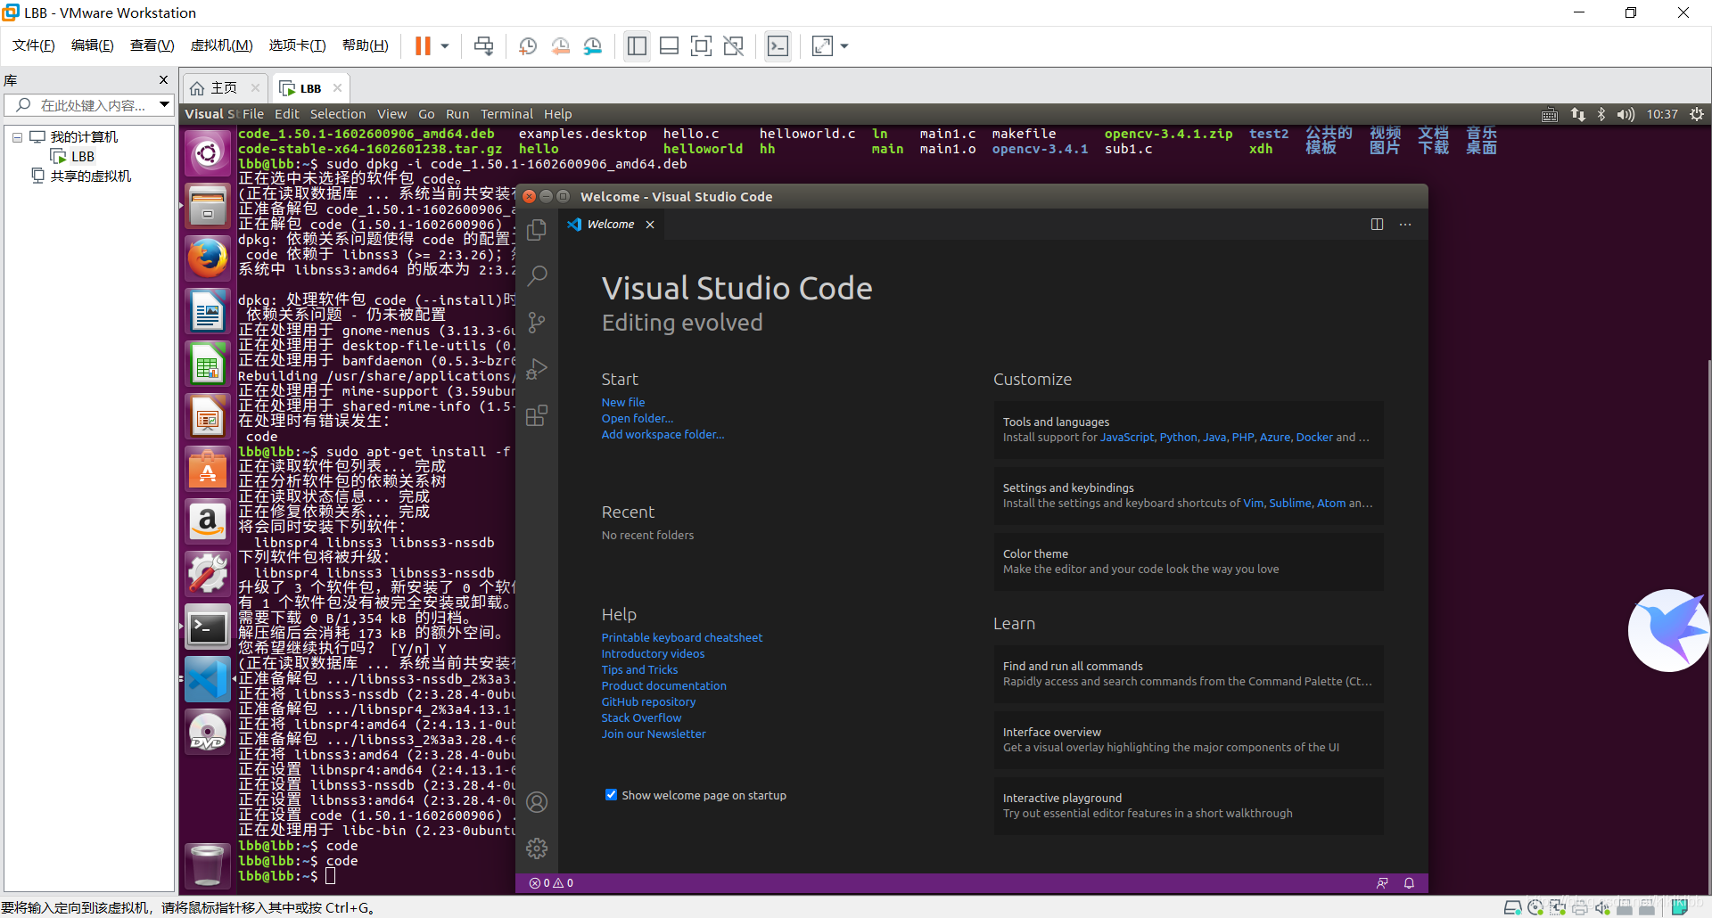
Task: Collapse 我的计算机 tree node
Action: click(x=17, y=137)
